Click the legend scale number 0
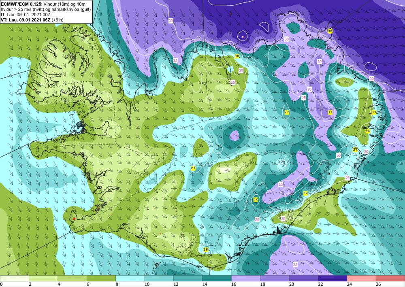Viewport: 405px width, 287px height. click(1, 285)
